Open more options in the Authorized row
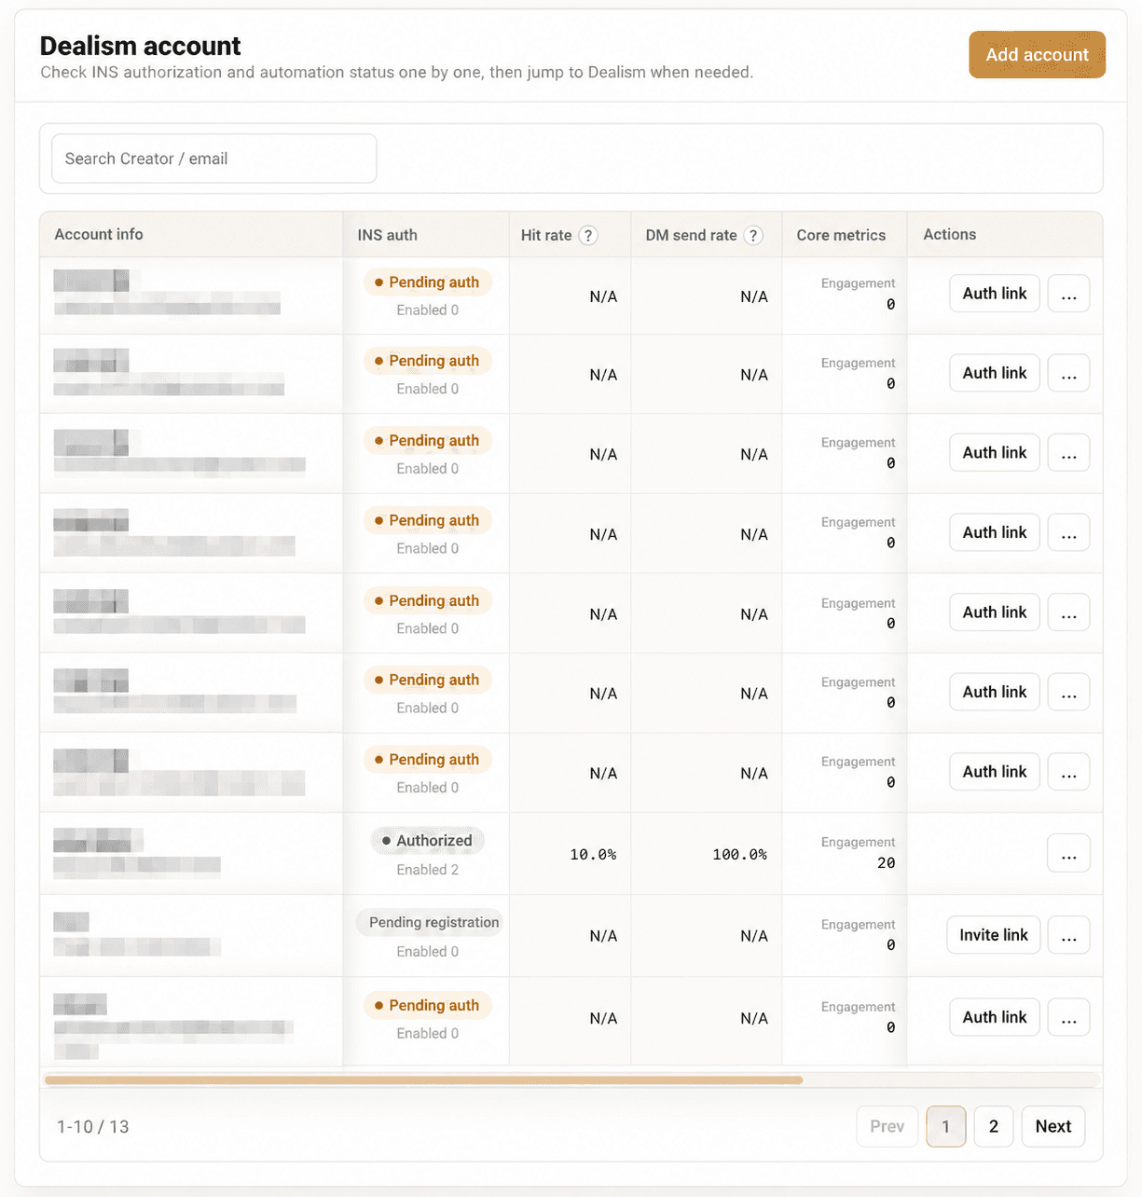 click(x=1068, y=853)
